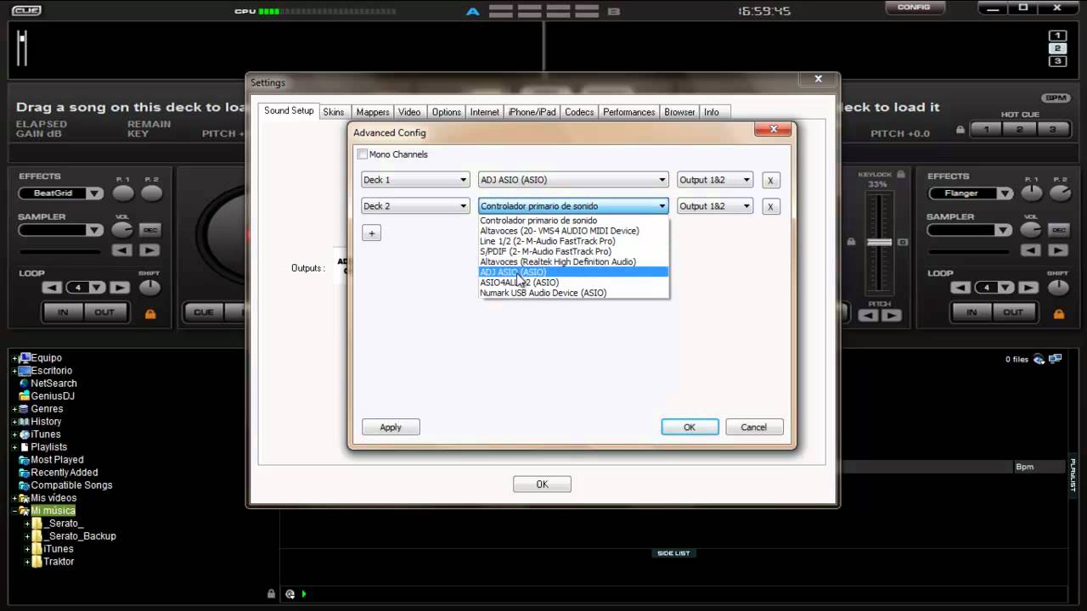Click Apply in Advanced Config
The image size is (1087, 611).
click(x=391, y=427)
